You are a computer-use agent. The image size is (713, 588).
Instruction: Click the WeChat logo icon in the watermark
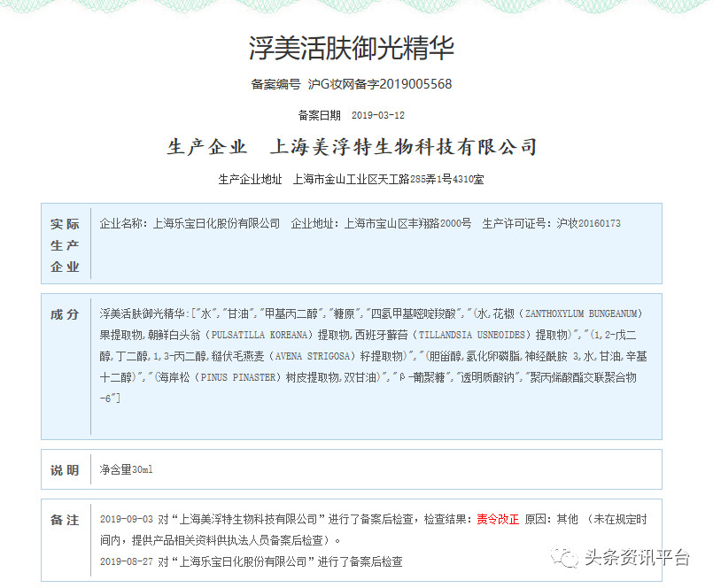pos(564,557)
